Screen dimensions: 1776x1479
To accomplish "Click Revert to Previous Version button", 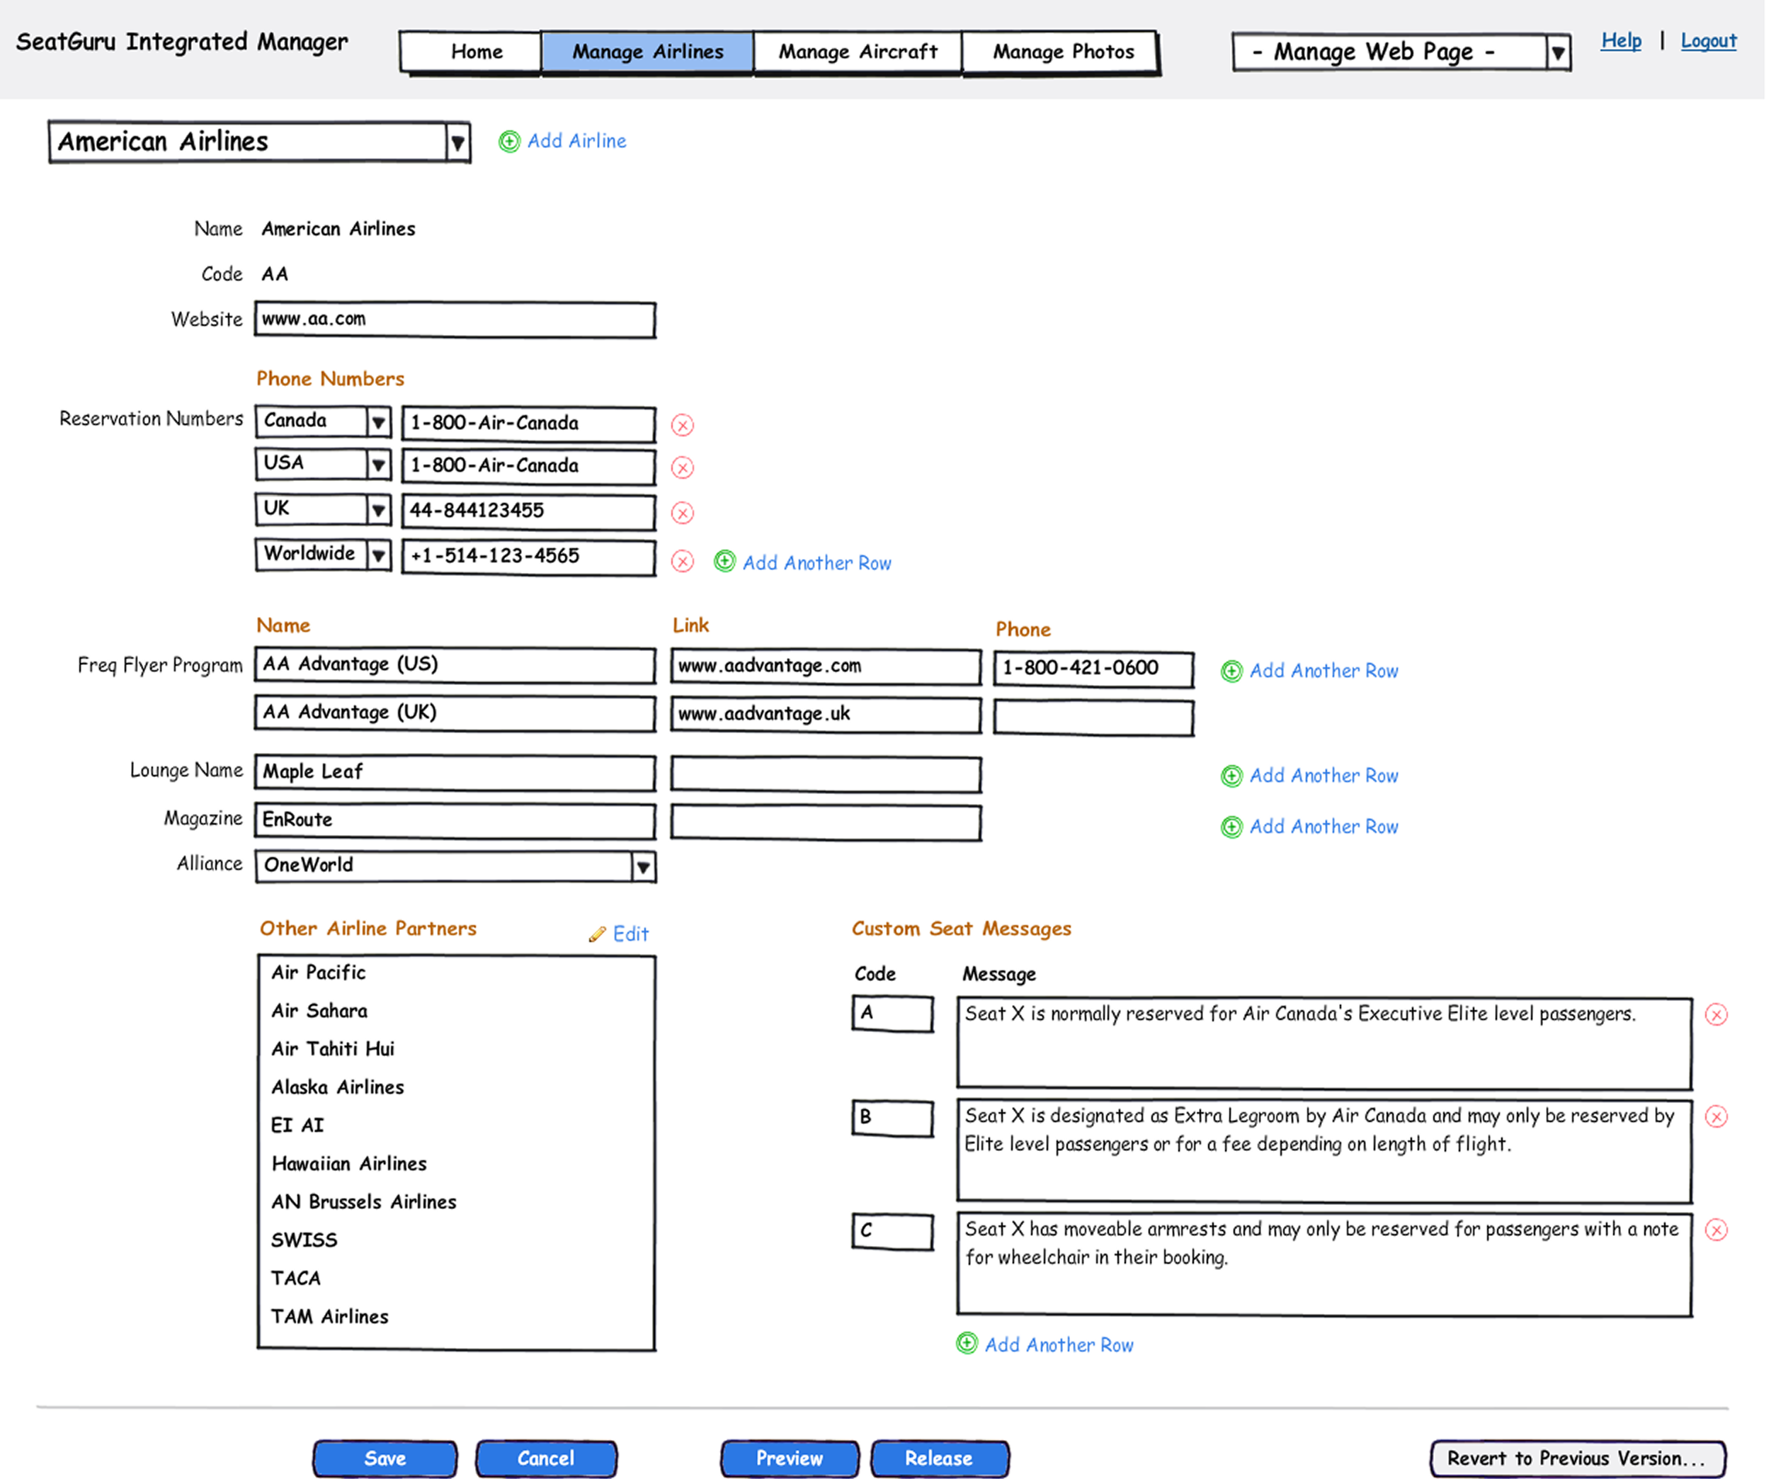I will point(1577,1458).
